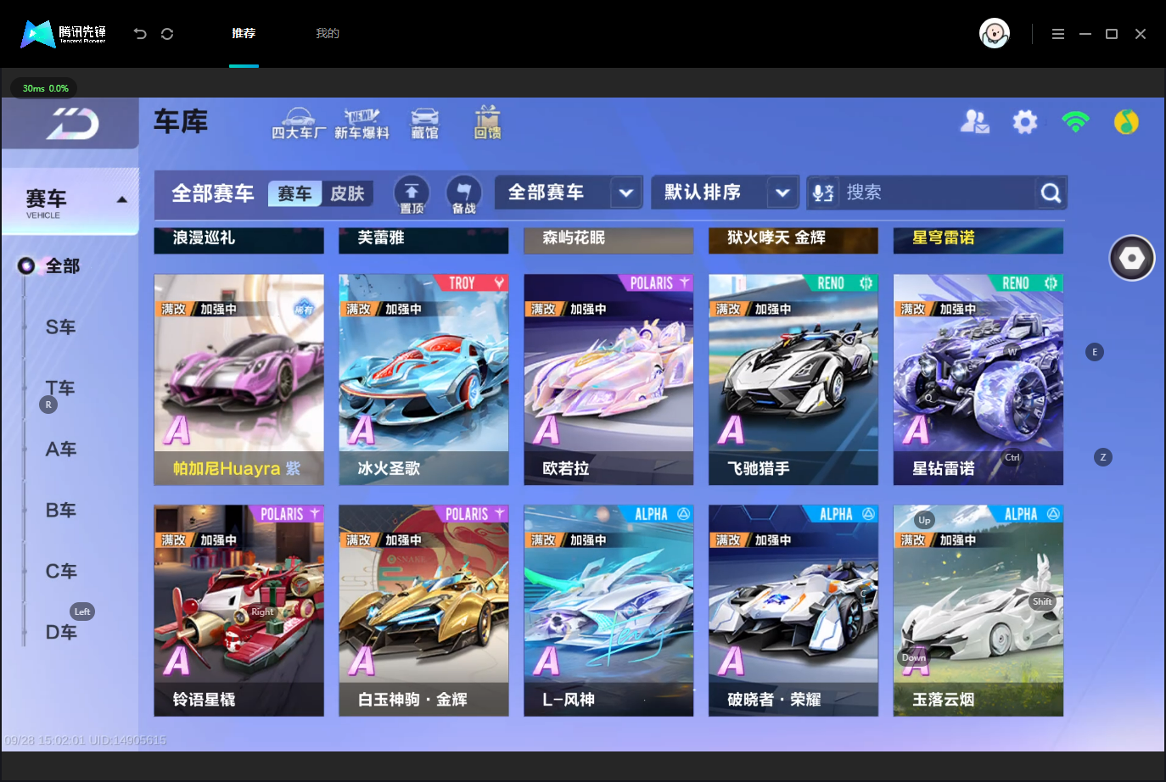Select the 帕加尼Huayra 紫 car card
Image resolution: width=1166 pixels, height=782 pixels.
click(238, 380)
